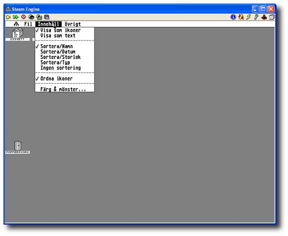Open the memory snapshot icon

(x=31, y=17)
